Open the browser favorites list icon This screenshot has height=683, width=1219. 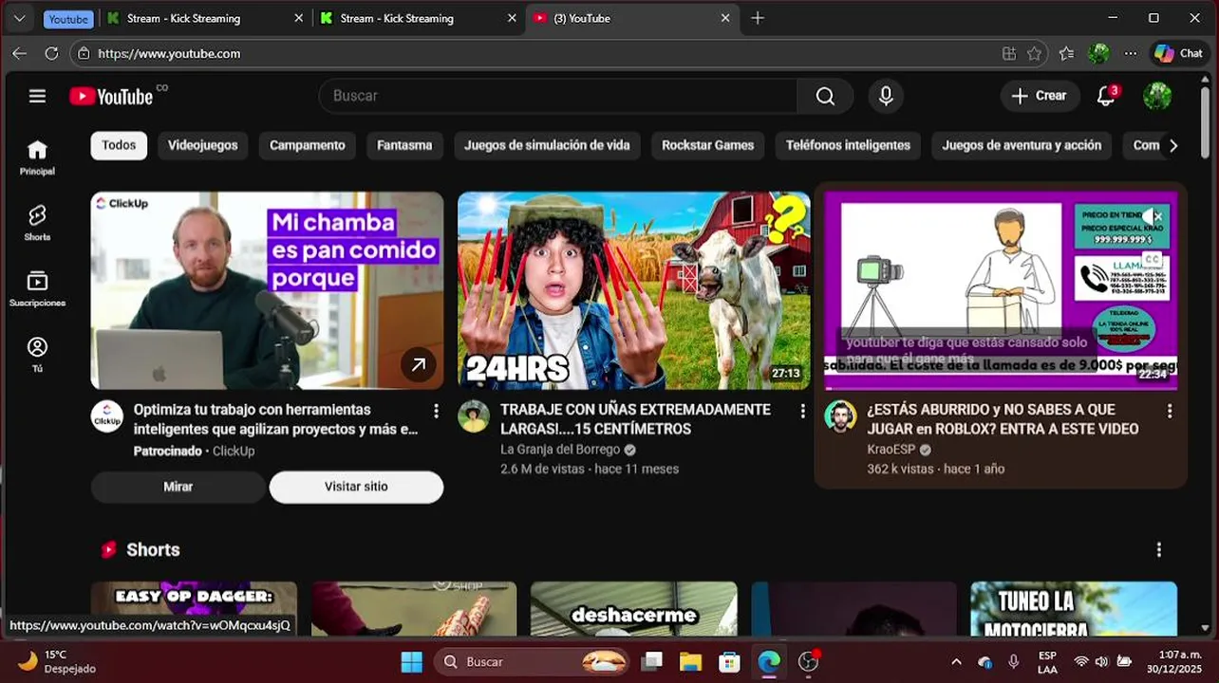tap(1066, 54)
